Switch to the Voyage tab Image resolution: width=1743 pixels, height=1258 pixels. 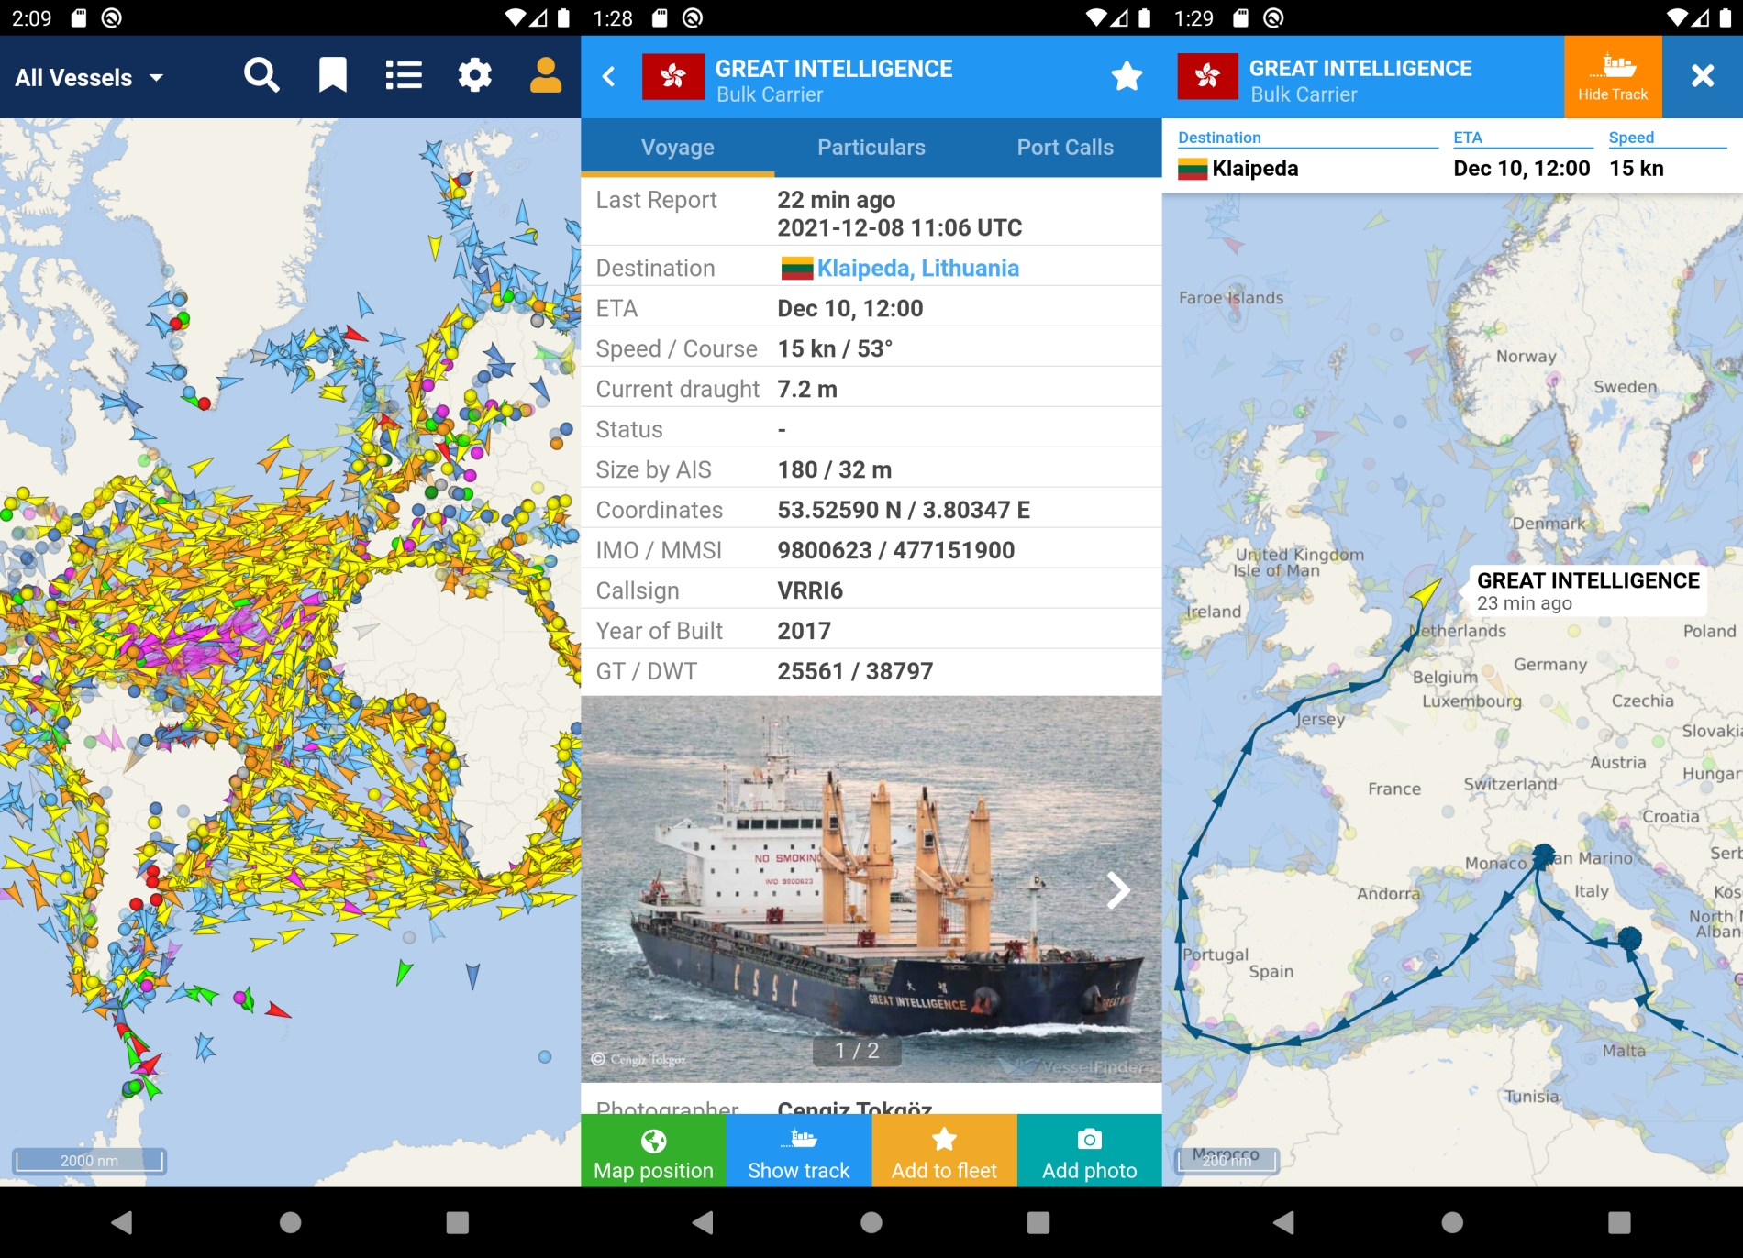pyautogui.click(x=677, y=148)
